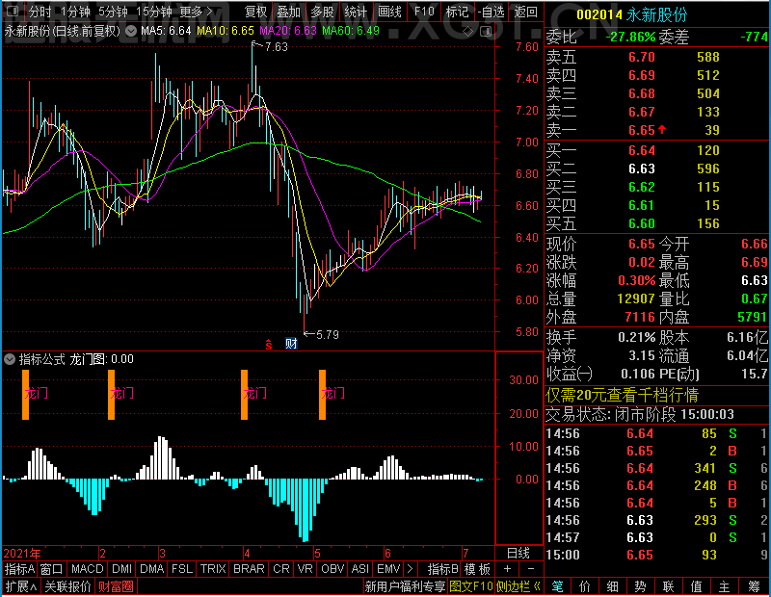Switch sub-chart to MACD indicator
Image resolution: width=771 pixels, height=597 pixels.
coord(87,569)
